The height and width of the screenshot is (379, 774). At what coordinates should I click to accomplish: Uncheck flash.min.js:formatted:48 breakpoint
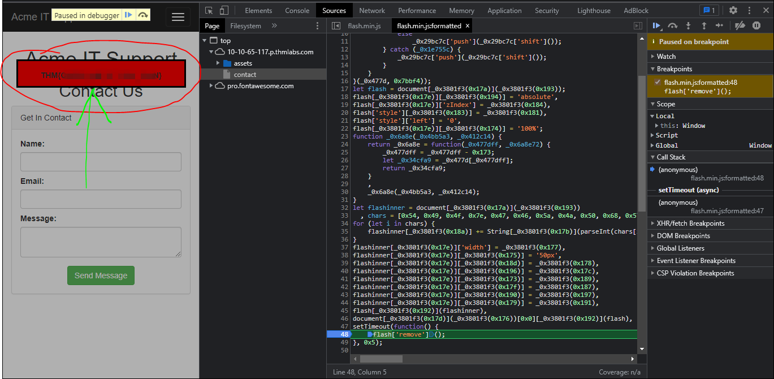point(657,83)
